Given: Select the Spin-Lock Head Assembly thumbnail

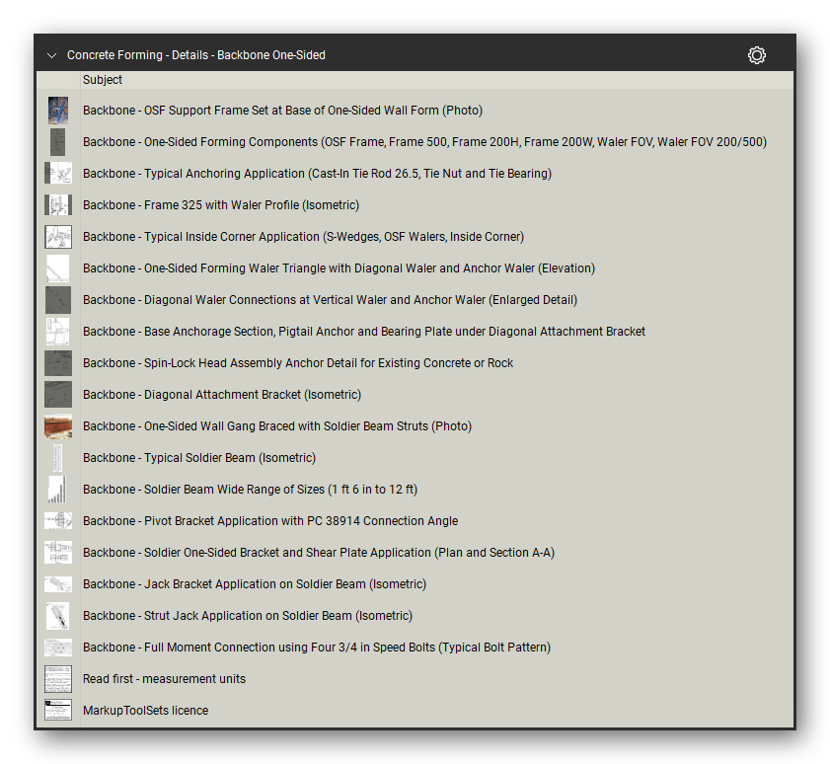Looking at the screenshot, I should click(x=57, y=363).
